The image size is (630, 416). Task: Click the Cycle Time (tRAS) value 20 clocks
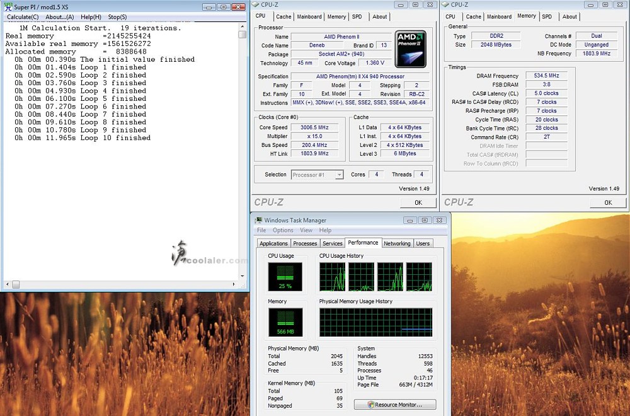coord(546,119)
